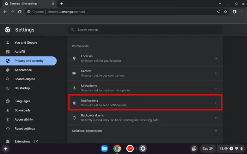
Task: Click the arrow on the Camera row
Action: click(x=216, y=73)
